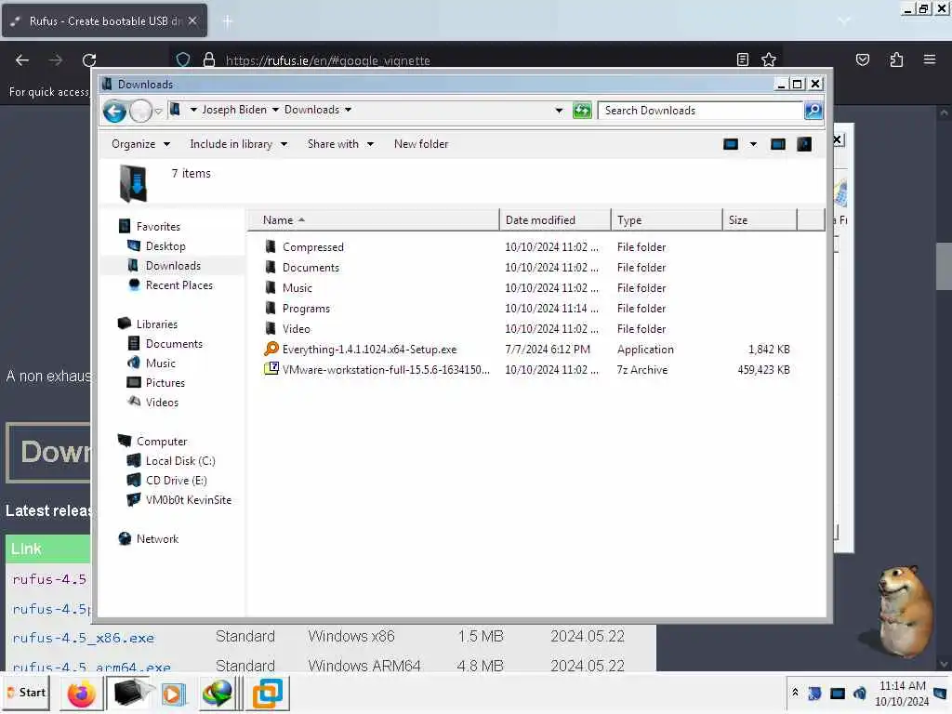Click the change view icon in Explorer toolbar

pos(731,144)
